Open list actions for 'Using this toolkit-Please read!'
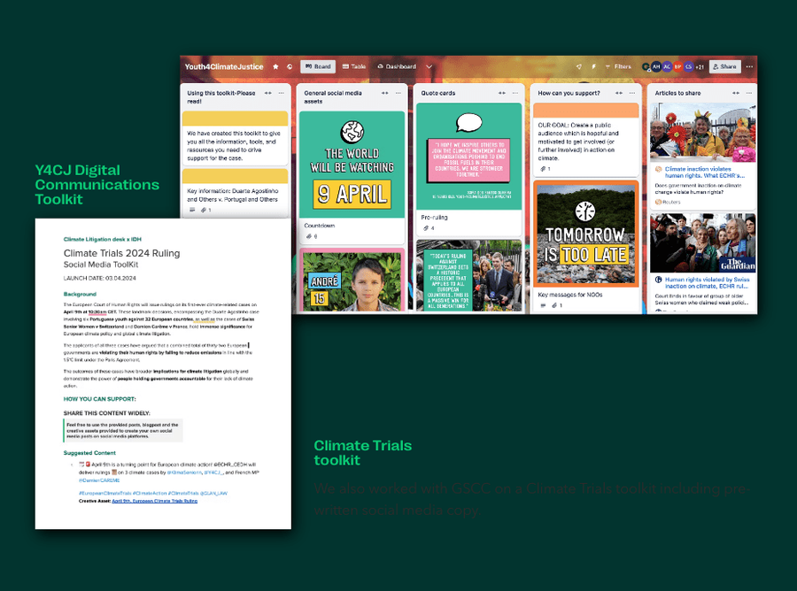The image size is (797, 591). pos(281,93)
